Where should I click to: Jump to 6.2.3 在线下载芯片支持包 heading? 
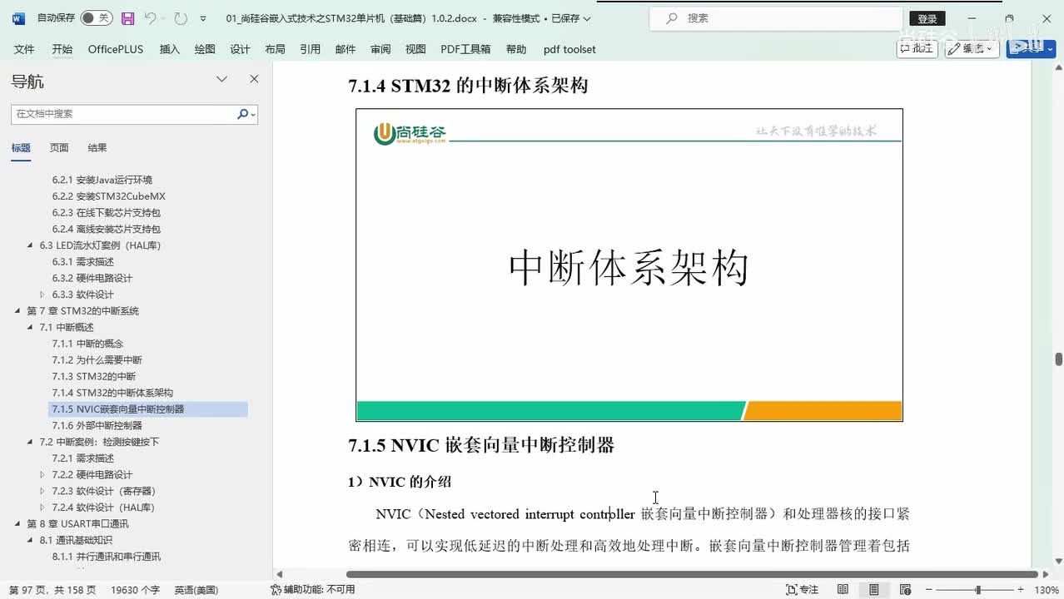[x=107, y=213]
